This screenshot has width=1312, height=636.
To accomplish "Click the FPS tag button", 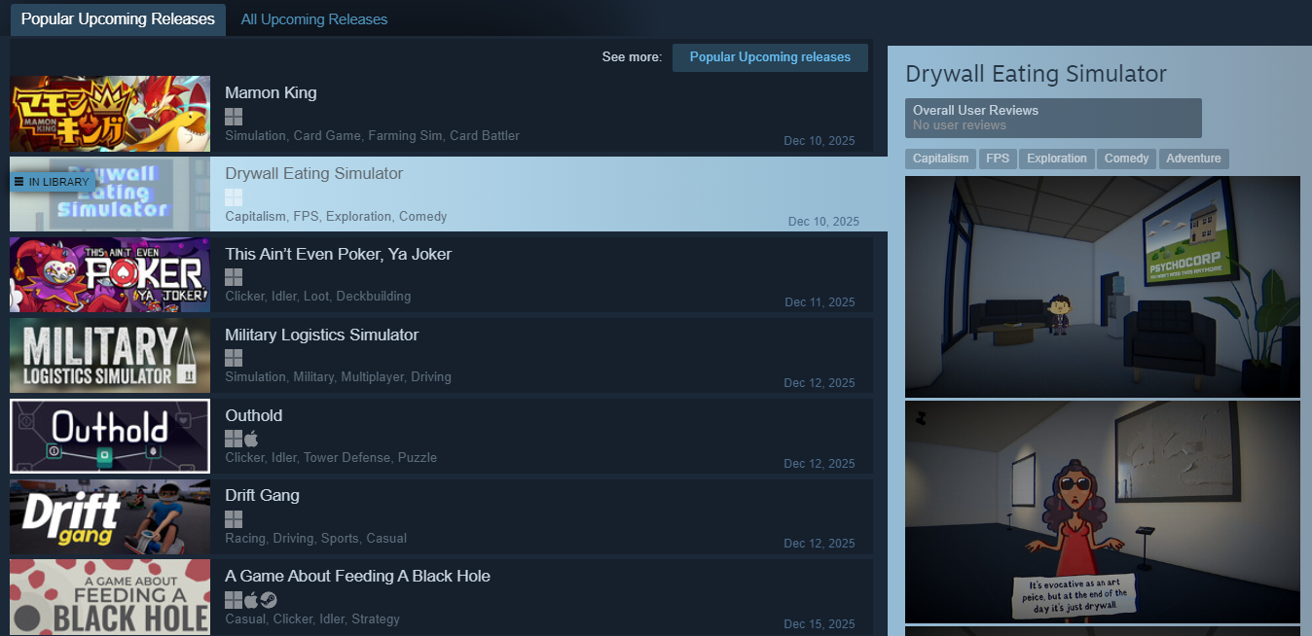I will click(997, 159).
